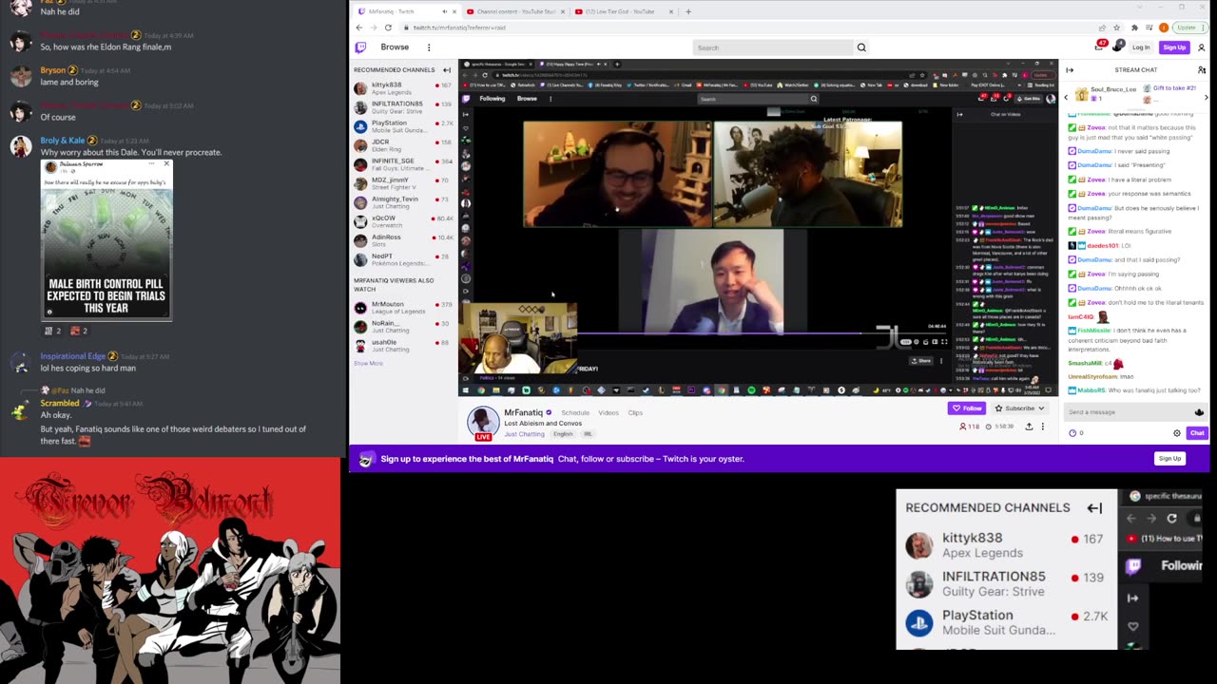Open JDCR Elden Ring channel
Viewport: 1217px width, 684px height.
coord(402,145)
